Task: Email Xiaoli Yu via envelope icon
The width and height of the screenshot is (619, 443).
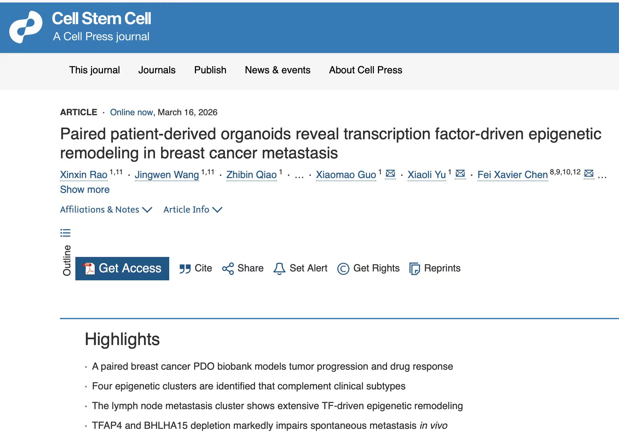Action: 460,174
